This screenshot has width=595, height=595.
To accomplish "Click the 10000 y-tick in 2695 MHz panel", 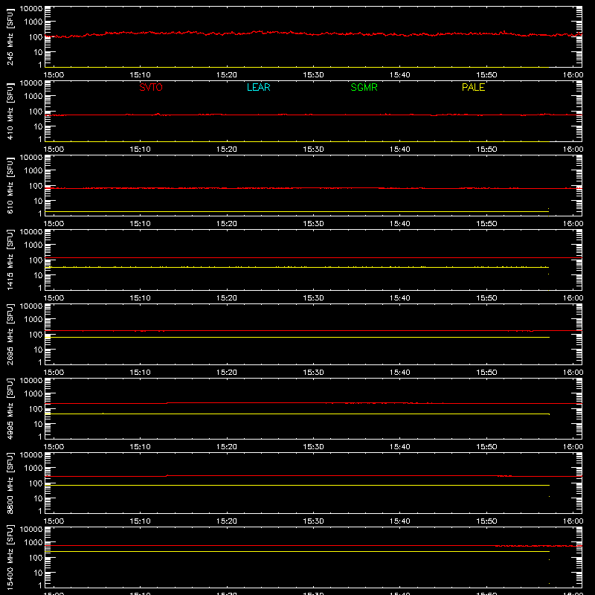I will point(31,306).
